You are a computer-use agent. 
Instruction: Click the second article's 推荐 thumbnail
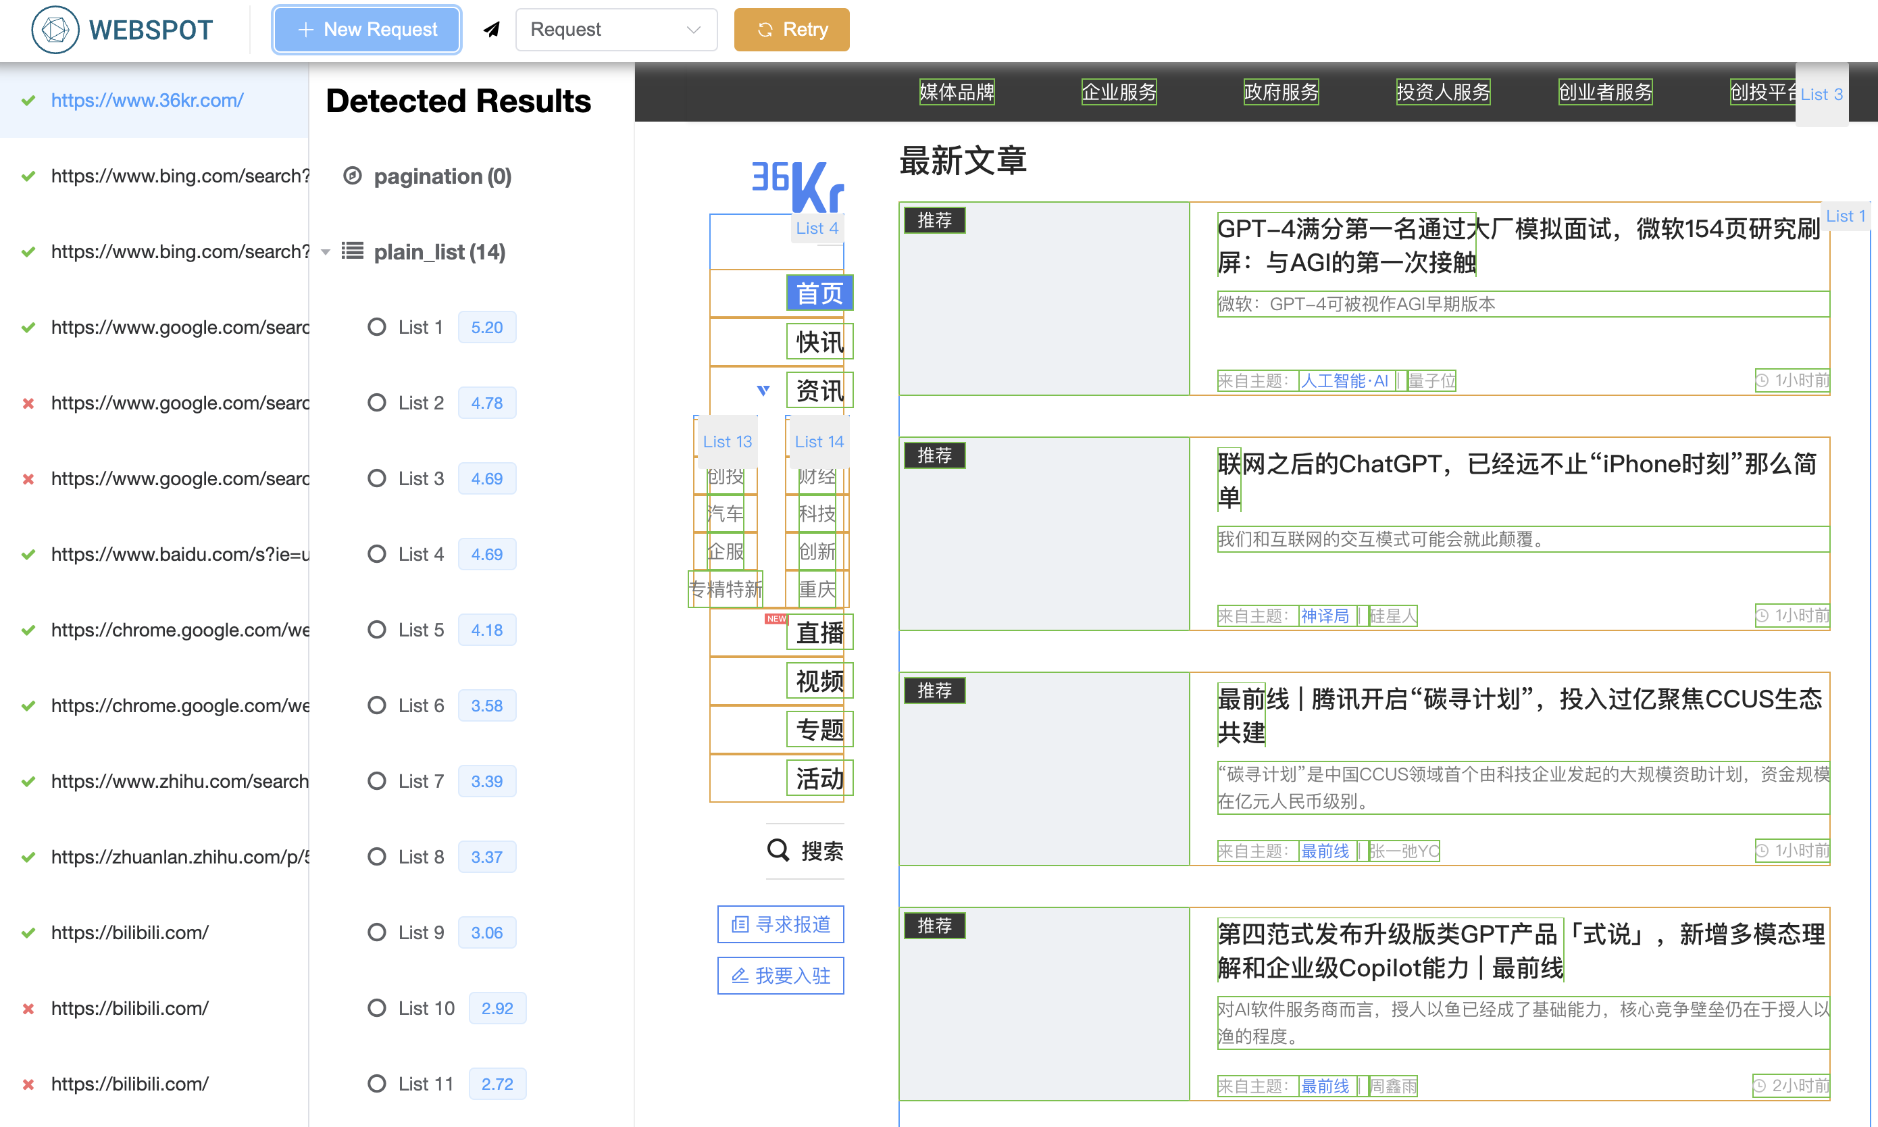1044,534
